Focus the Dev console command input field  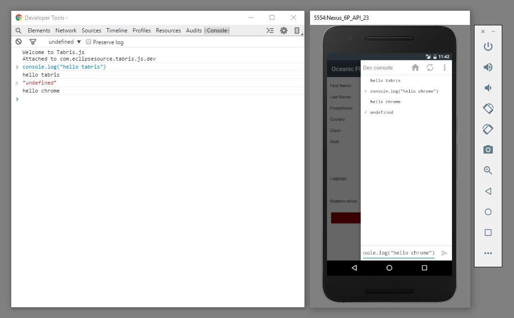pyautogui.click(x=398, y=253)
